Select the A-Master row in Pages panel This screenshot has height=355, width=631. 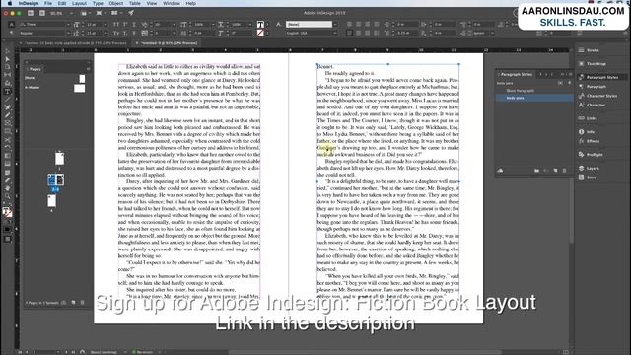coord(55,88)
